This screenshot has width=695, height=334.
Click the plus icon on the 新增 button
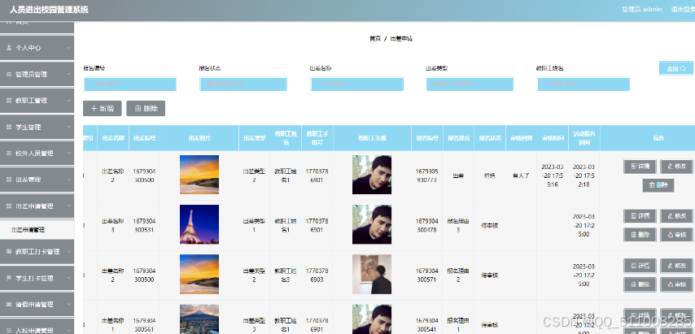[x=94, y=108]
